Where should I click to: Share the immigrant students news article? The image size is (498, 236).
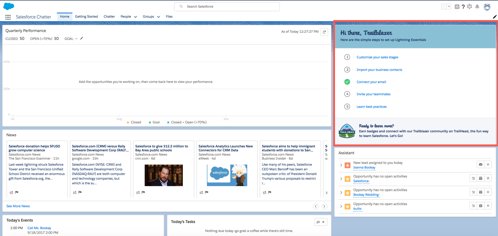[264, 193]
